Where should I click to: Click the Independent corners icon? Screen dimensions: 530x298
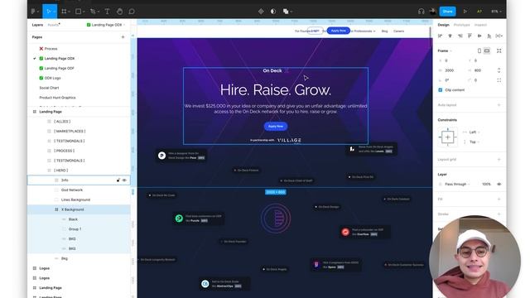pos(499,80)
